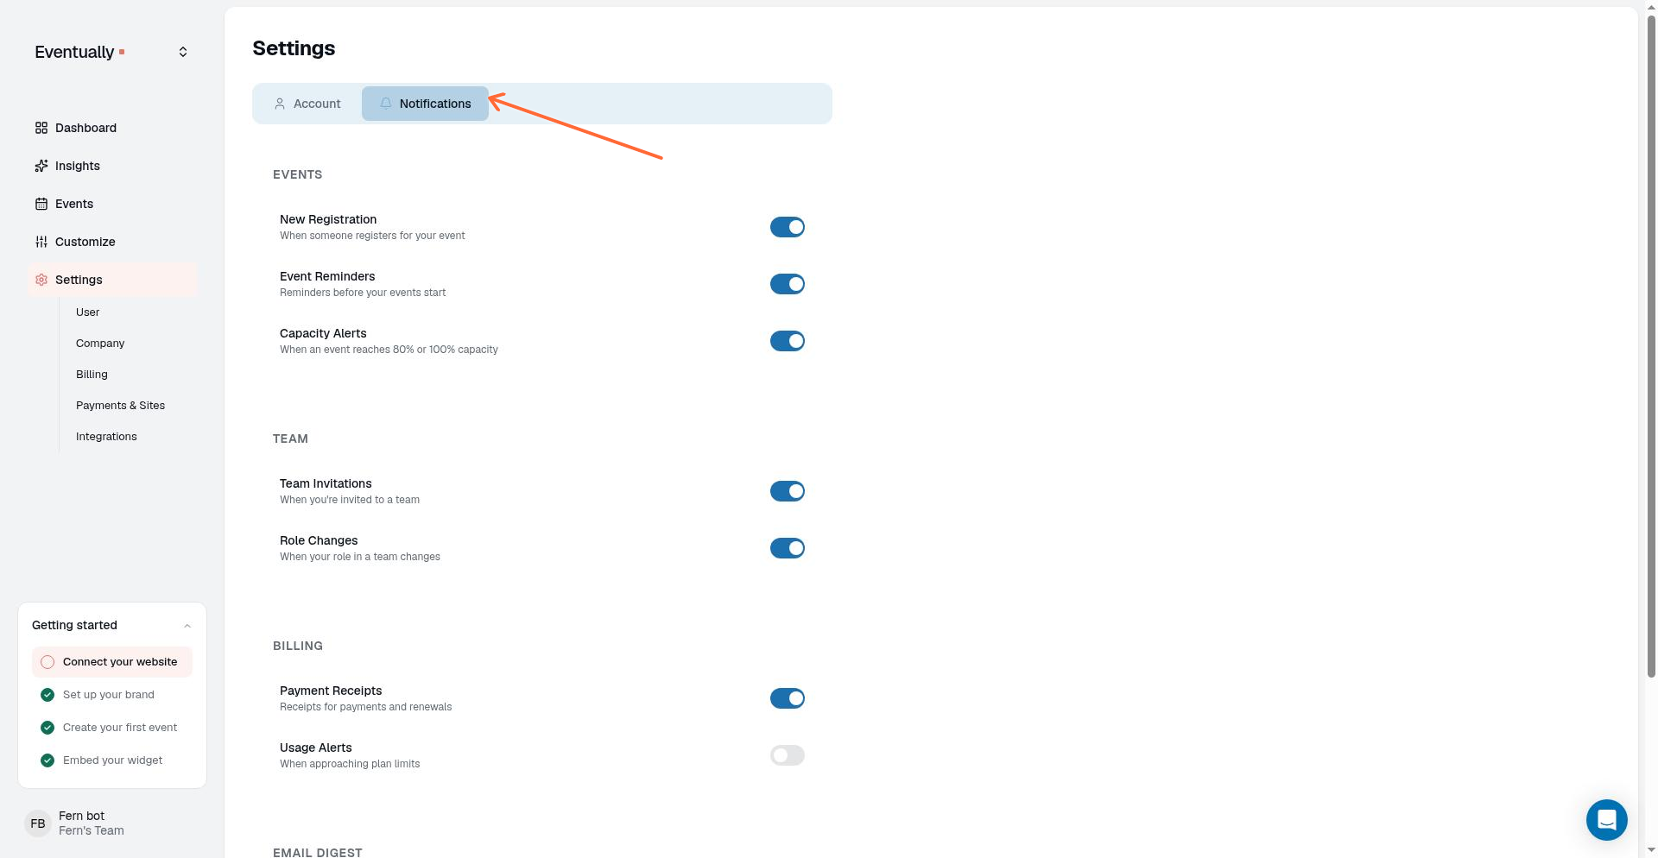Open User settings sub-item
The width and height of the screenshot is (1658, 858).
pyautogui.click(x=87, y=312)
